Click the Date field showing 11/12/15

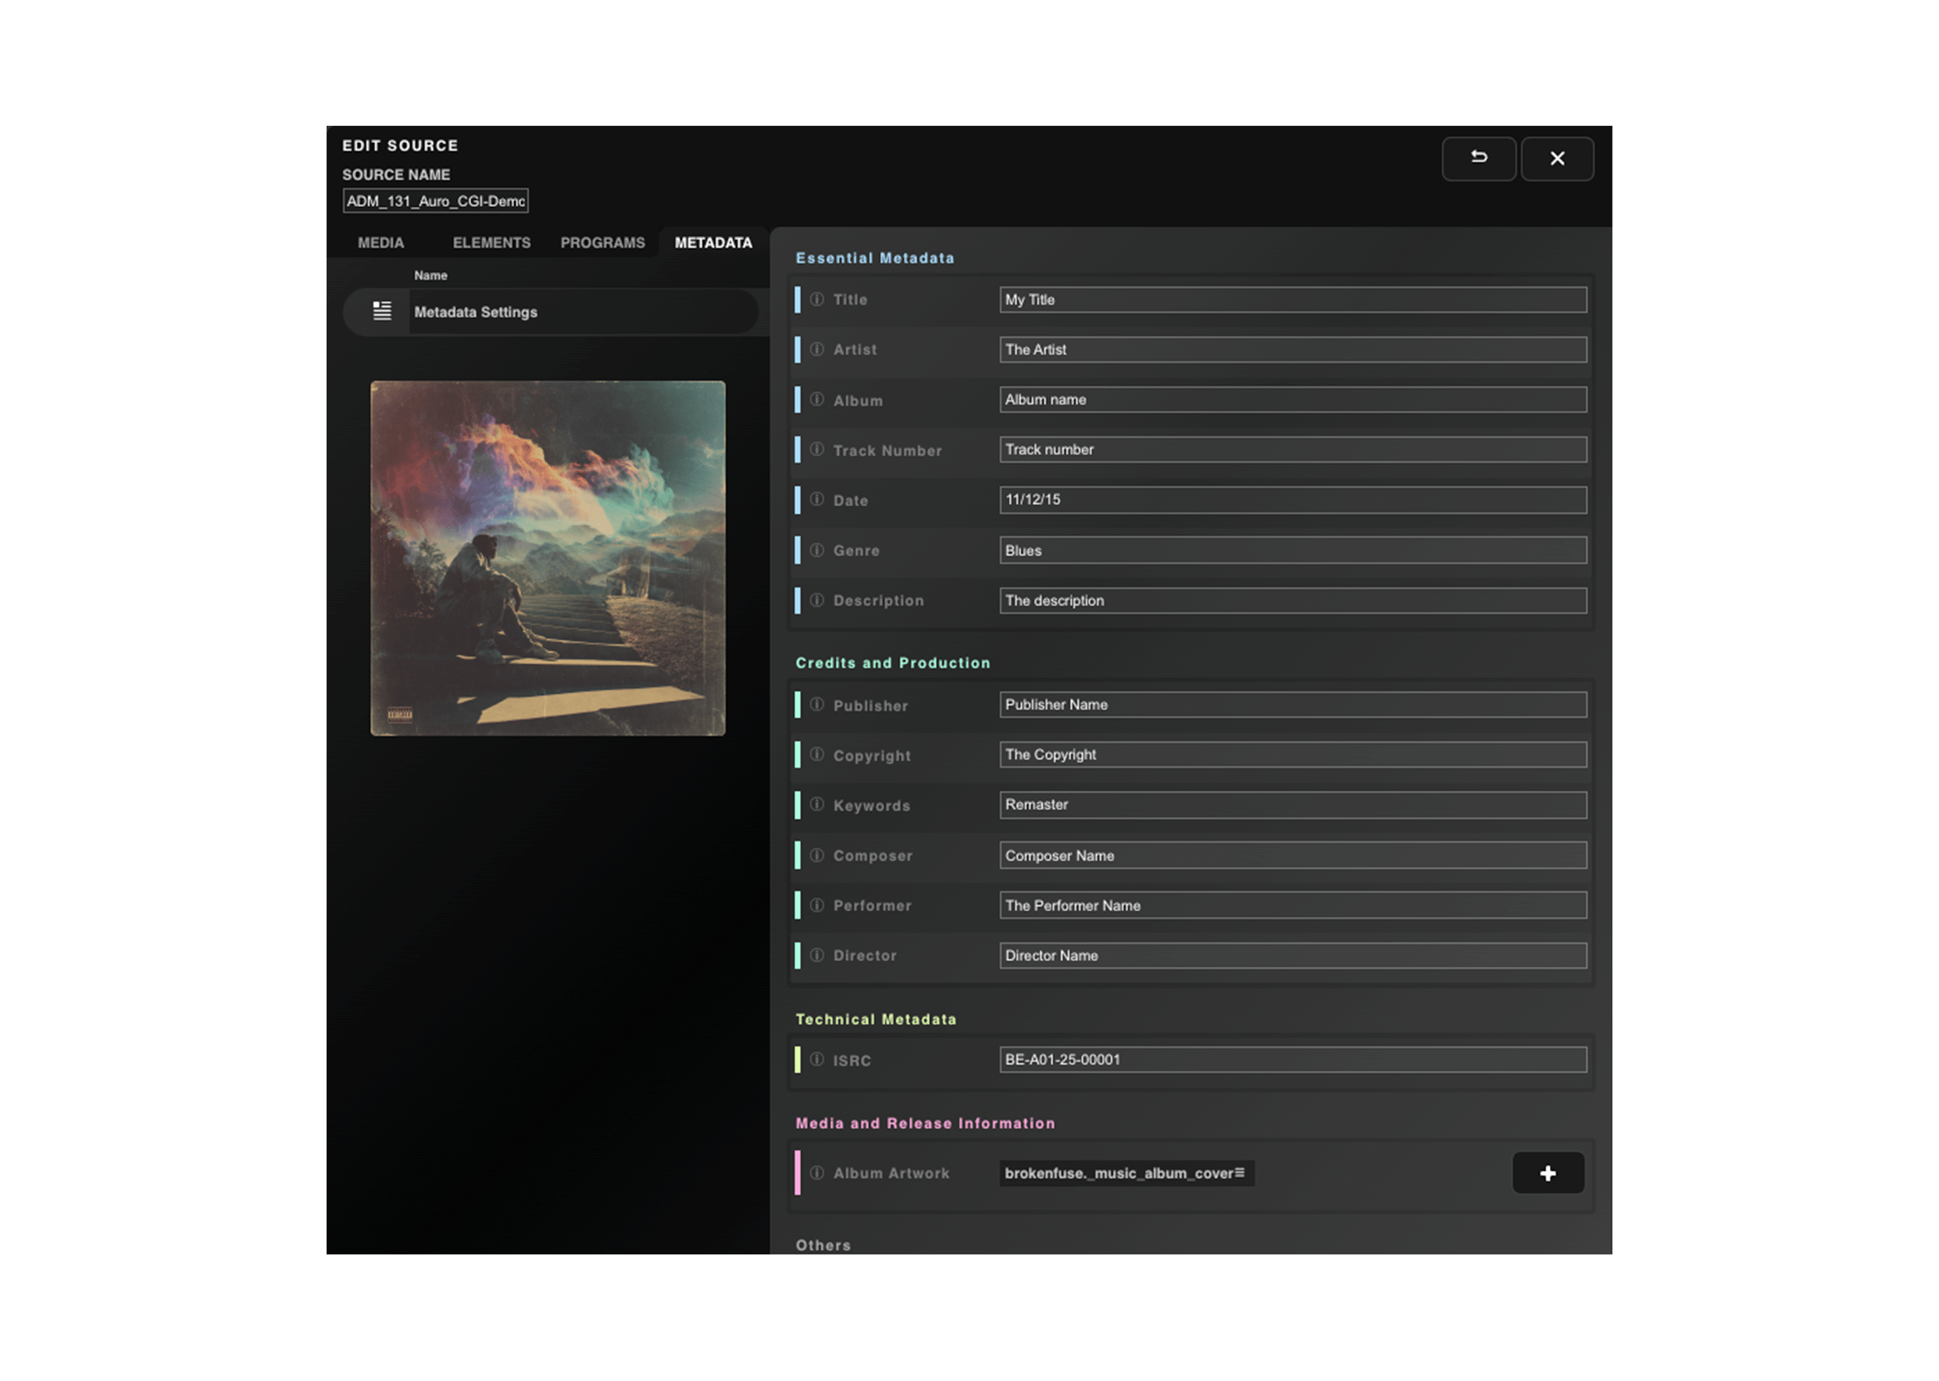1292,499
